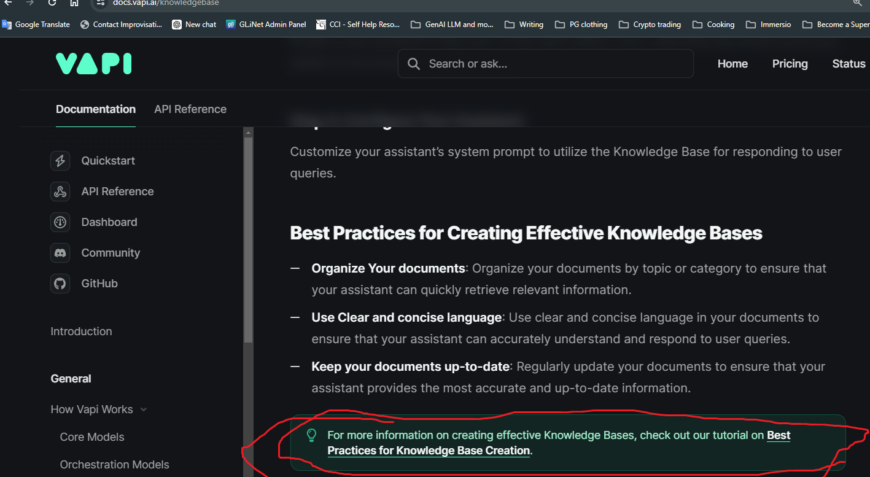The height and width of the screenshot is (477, 870).
Task: Click the GitHub octocat icon
Action: (60, 284)
